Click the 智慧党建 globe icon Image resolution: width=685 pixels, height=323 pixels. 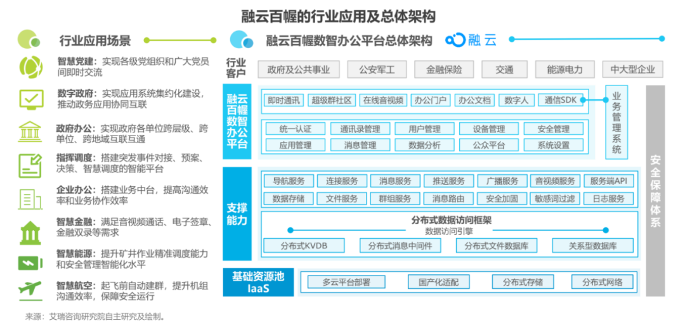(31, 66)
